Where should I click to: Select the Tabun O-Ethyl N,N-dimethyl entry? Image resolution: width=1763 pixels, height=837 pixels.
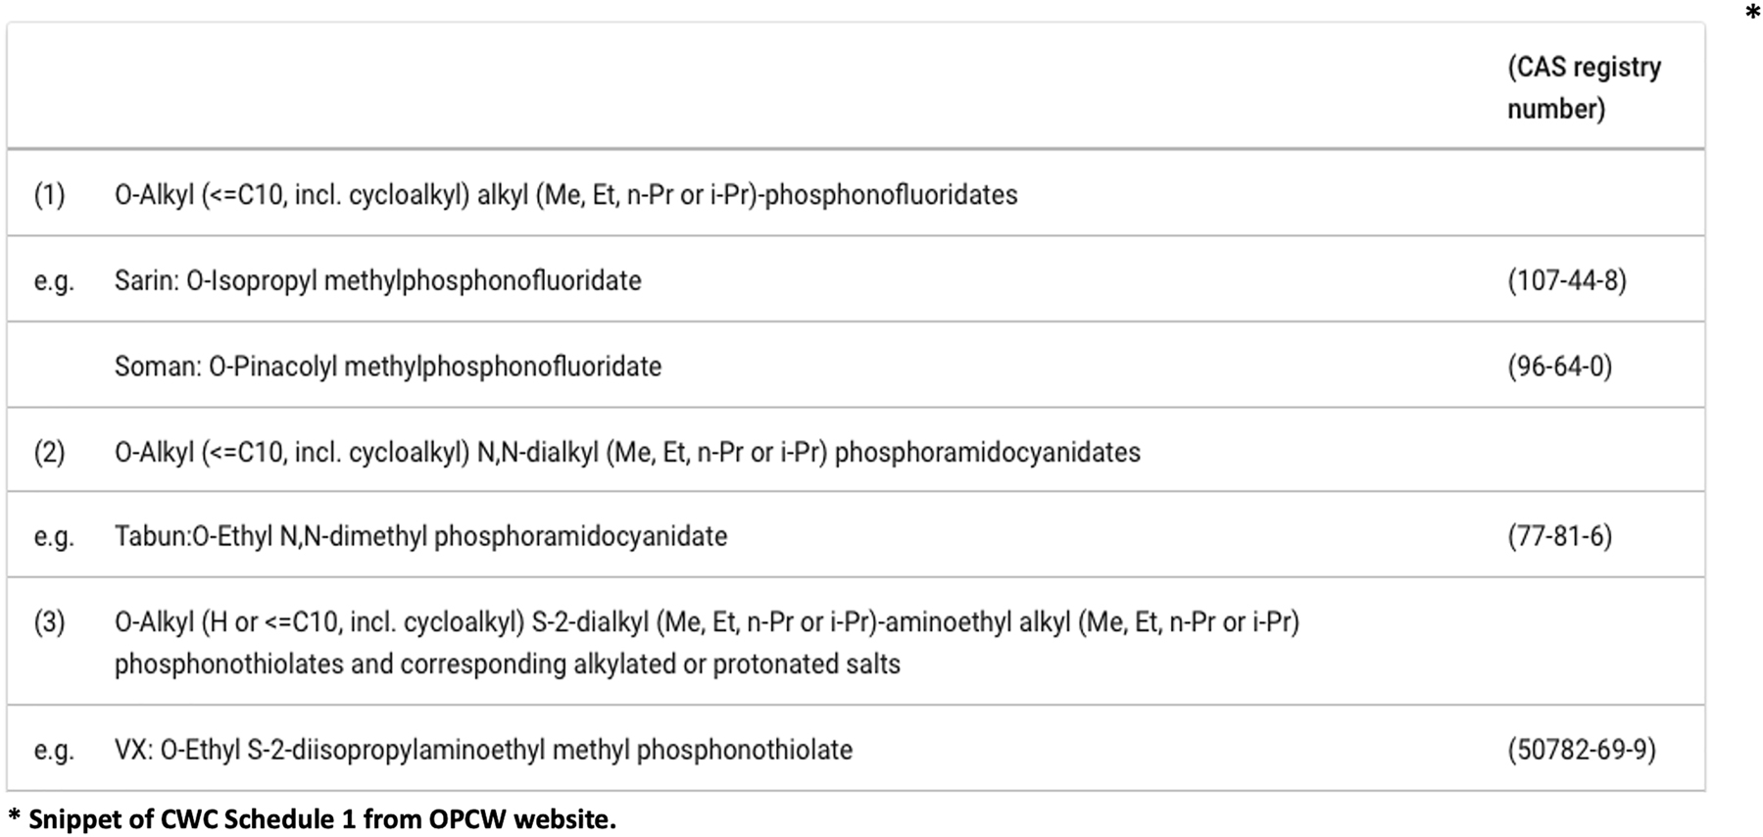click(420, 537)
